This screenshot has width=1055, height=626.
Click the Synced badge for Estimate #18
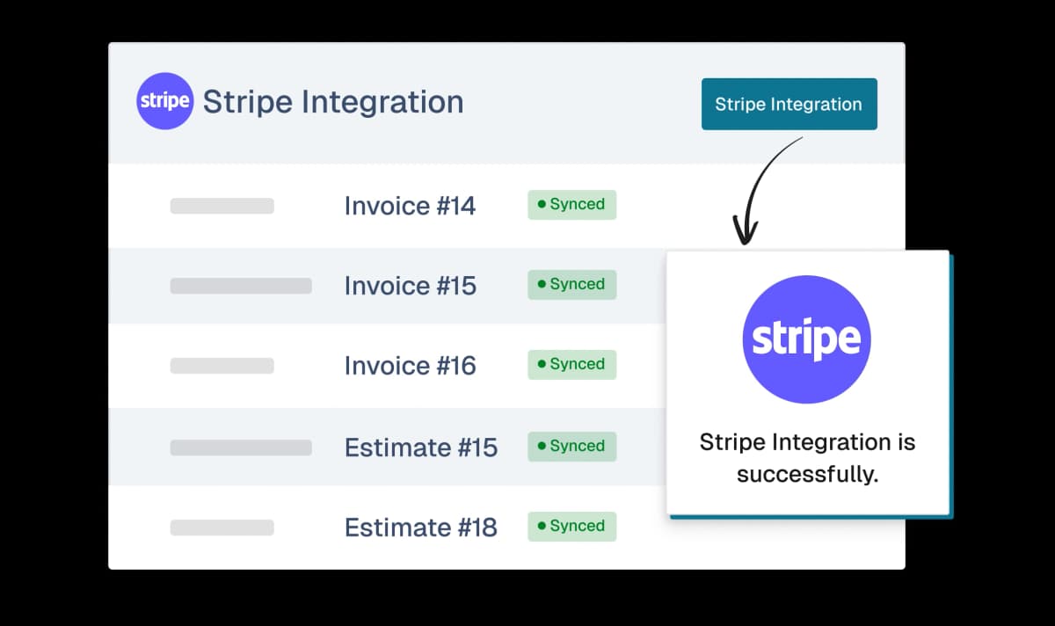point(571,527)
